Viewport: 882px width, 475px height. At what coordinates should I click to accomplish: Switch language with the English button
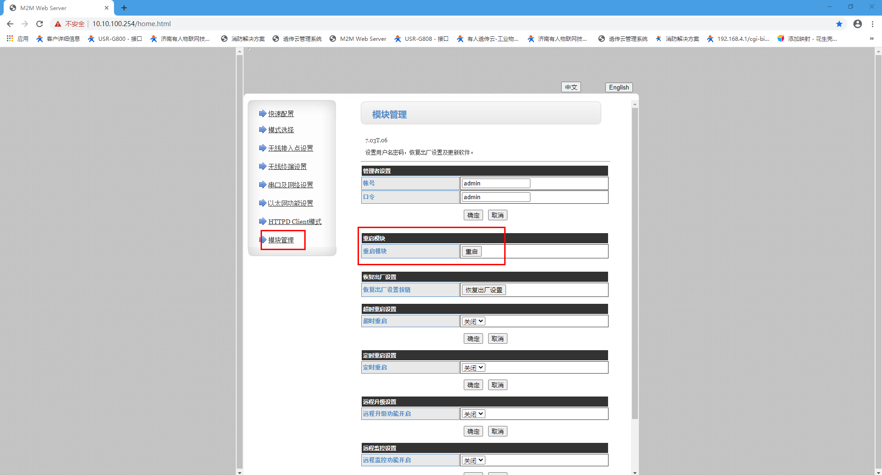pos(619,87)
